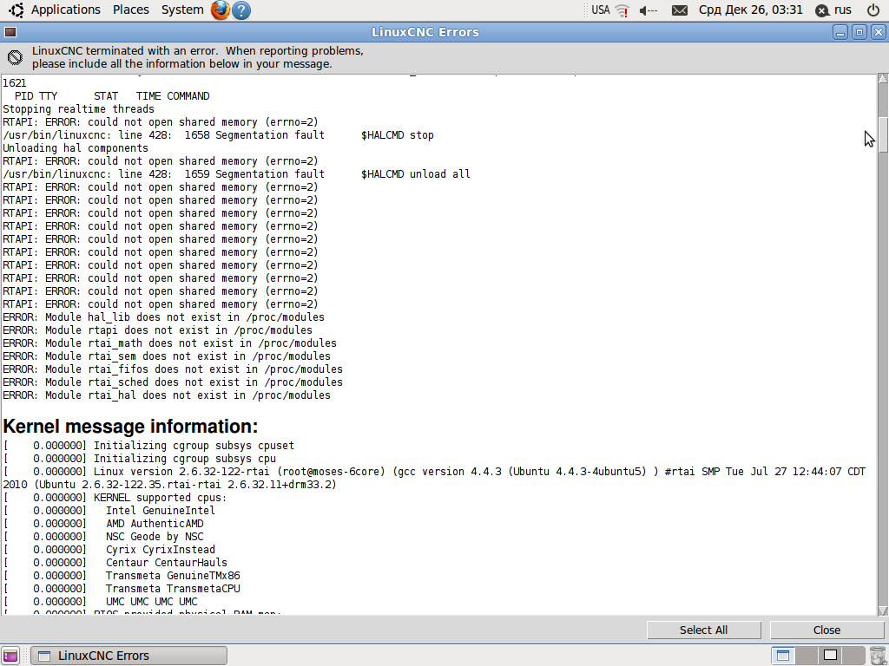Open the Trash icon in bottom panel

click(877, 656)
